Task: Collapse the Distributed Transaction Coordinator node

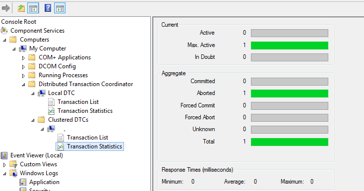Action: [23, 85]
